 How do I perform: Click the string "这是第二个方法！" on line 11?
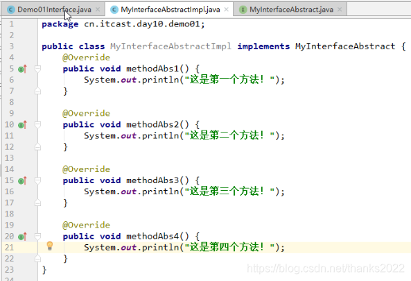pos(229,136)
